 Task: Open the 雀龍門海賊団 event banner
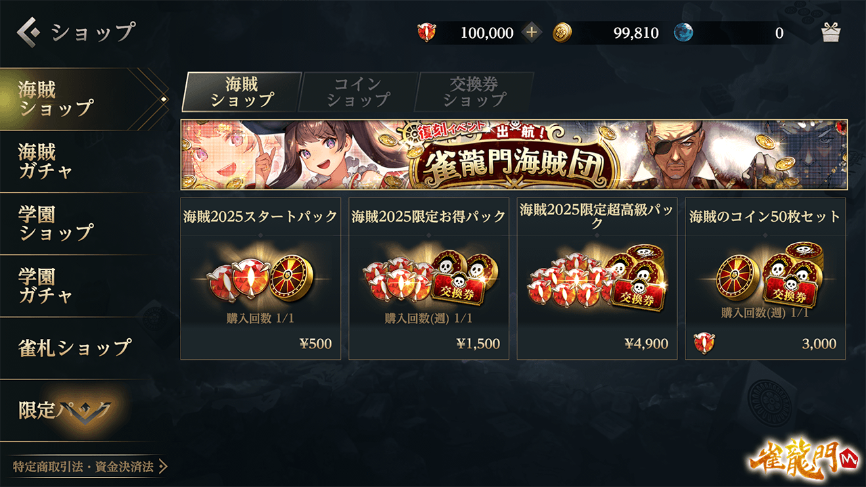click(x=514, y=155)
